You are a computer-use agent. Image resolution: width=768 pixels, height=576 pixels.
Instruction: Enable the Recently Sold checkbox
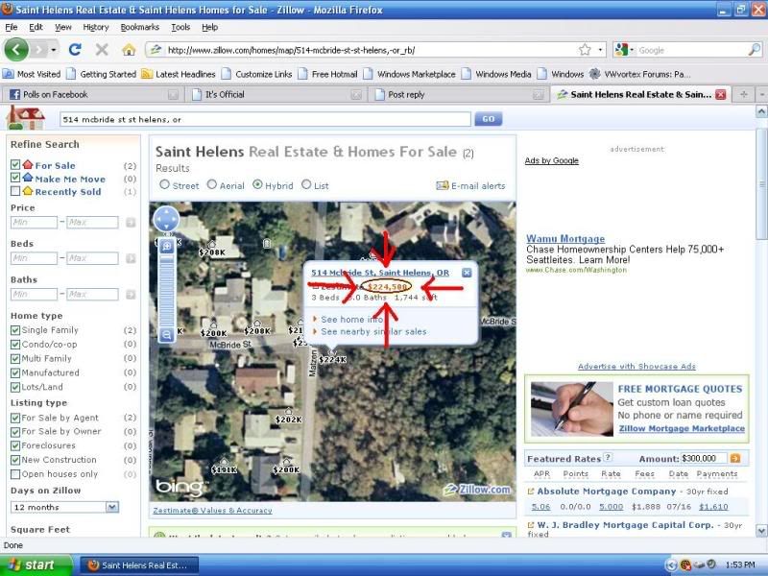pos(15,191)
